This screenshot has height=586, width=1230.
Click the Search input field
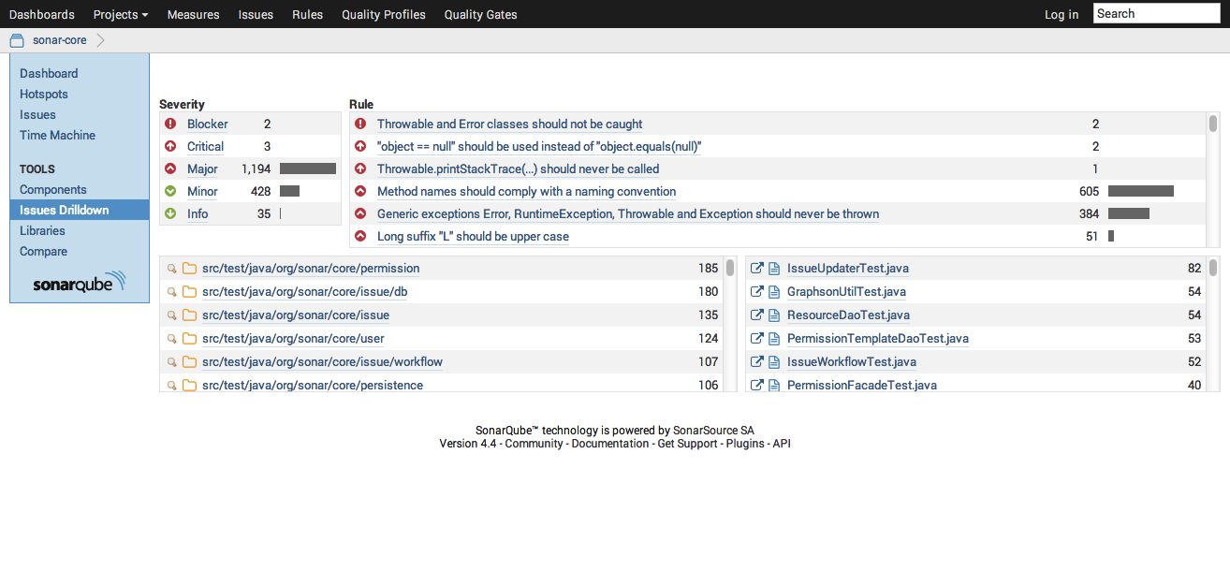coord(1156,13)
